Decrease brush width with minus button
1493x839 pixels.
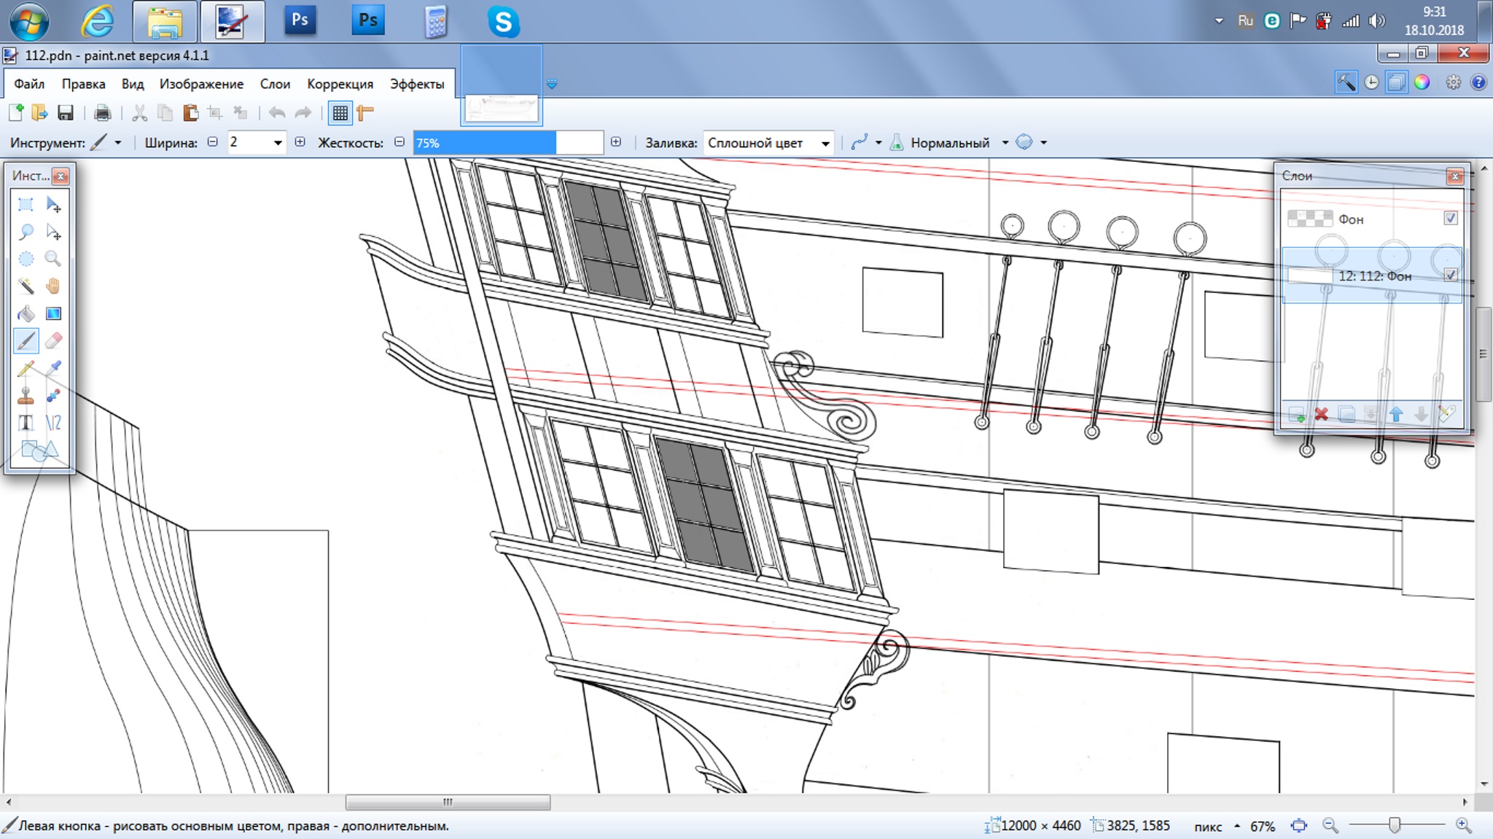[212, 142]
